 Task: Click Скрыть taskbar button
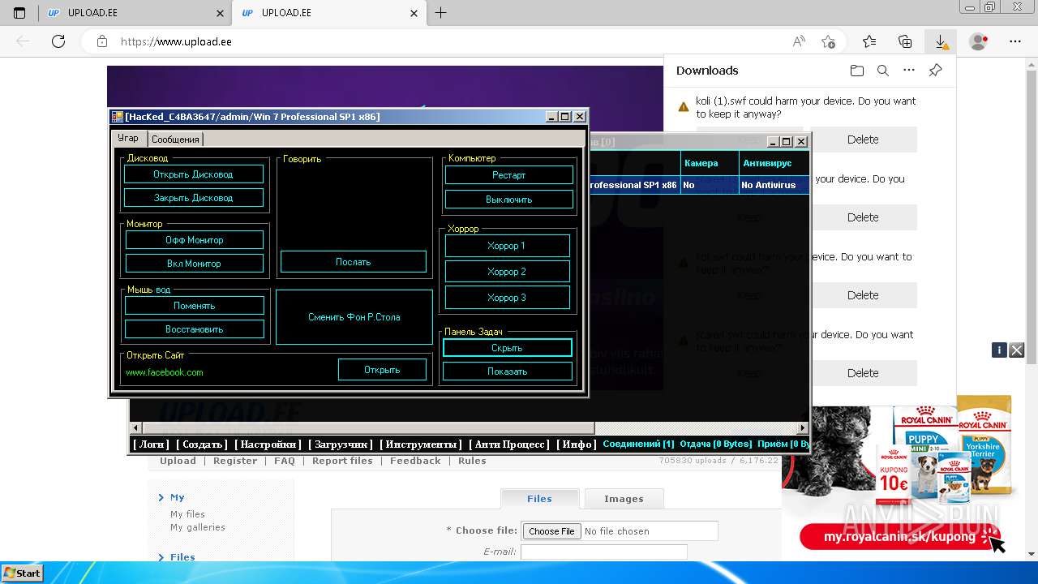pyautogui.click(x=508, y=348)
